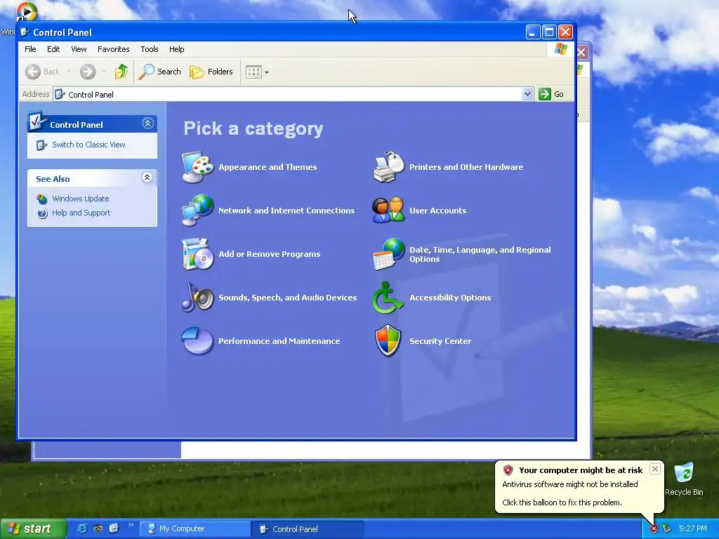Switch to My Computer taskbar button
Image resolution: width=719 pixels, height=539 pixels.
tap(194, 529)
